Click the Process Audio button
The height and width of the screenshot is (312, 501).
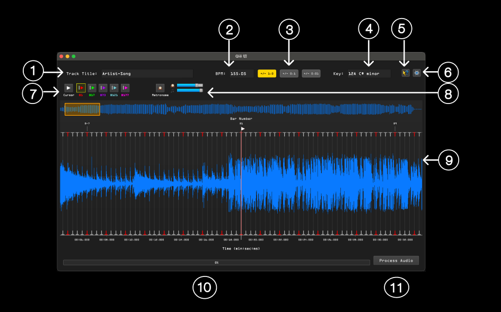point(396,261)
